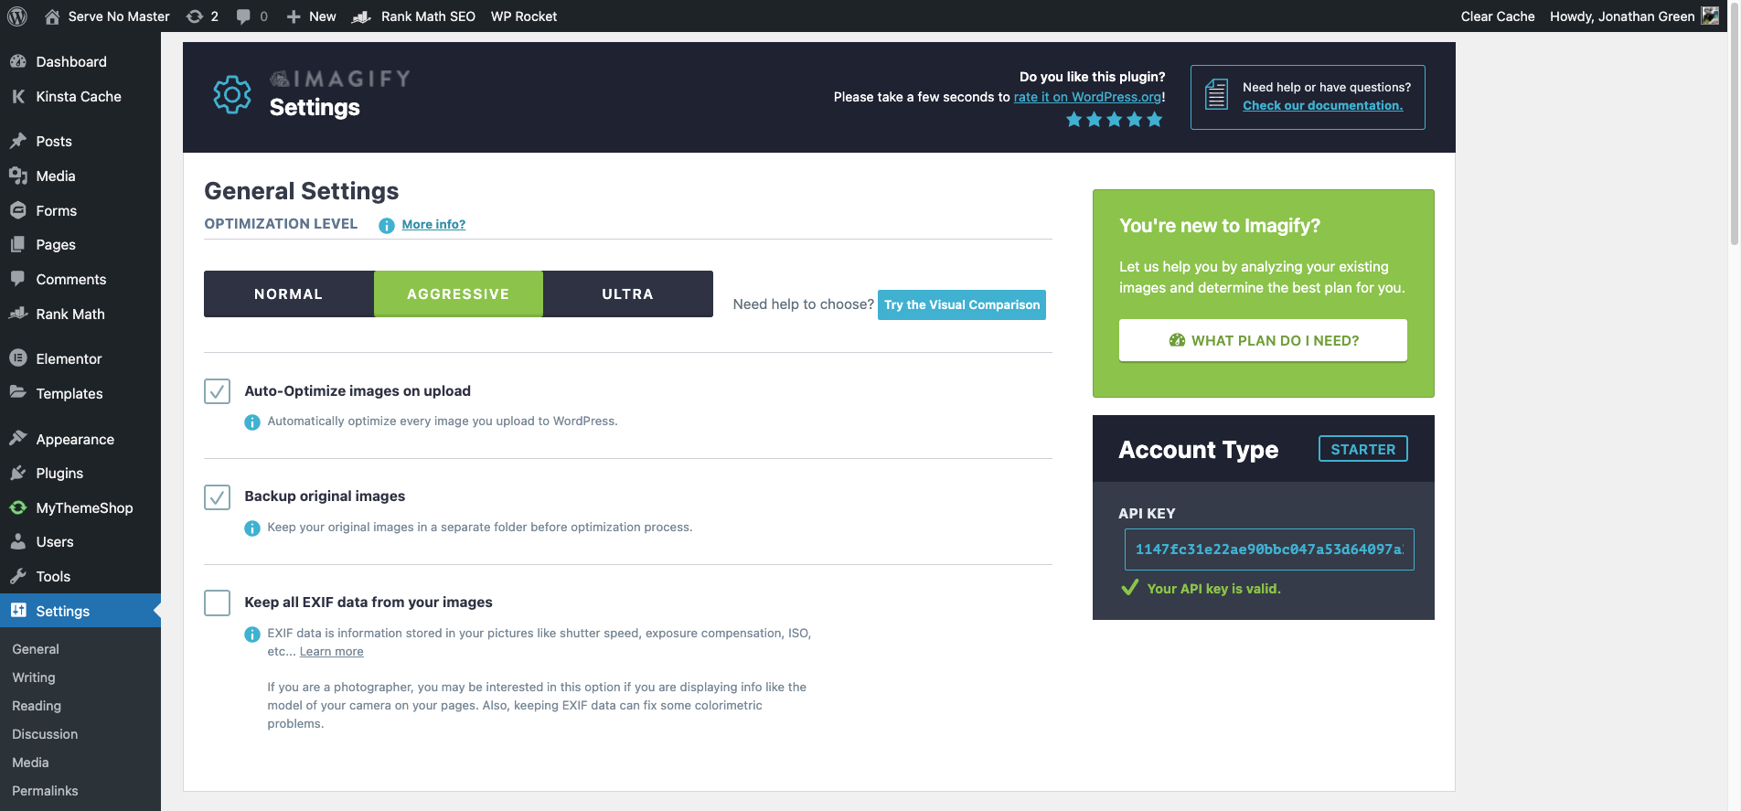Open the EXIF Learn more link
Image resolution: width=1741 pixels, height=811 pixels.
pyautogui.click(x=332, y=652)
